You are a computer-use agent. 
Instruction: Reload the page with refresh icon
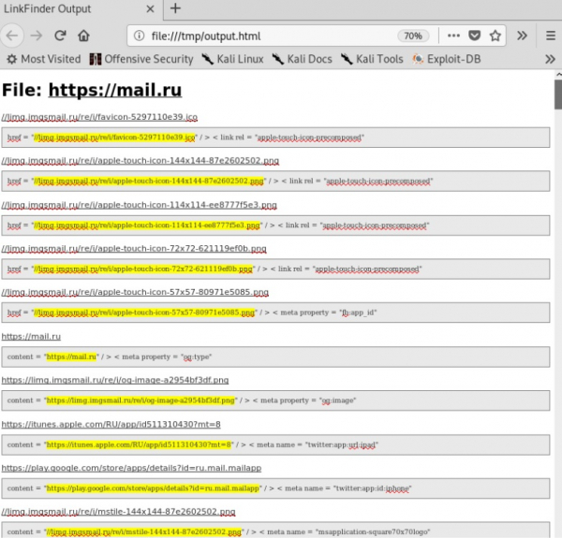coord(60,36)
